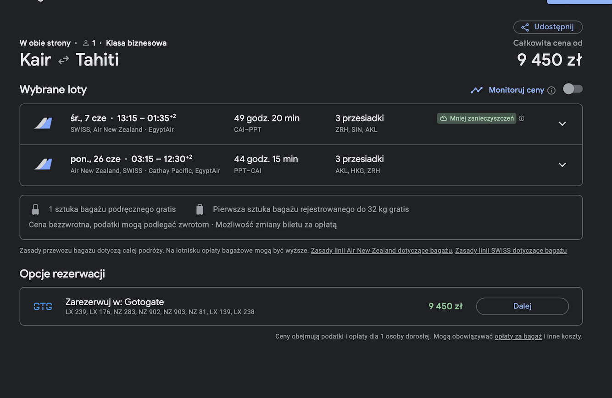Click info icon beside Mniej zanieczyszczeń badge

(521, 118)
